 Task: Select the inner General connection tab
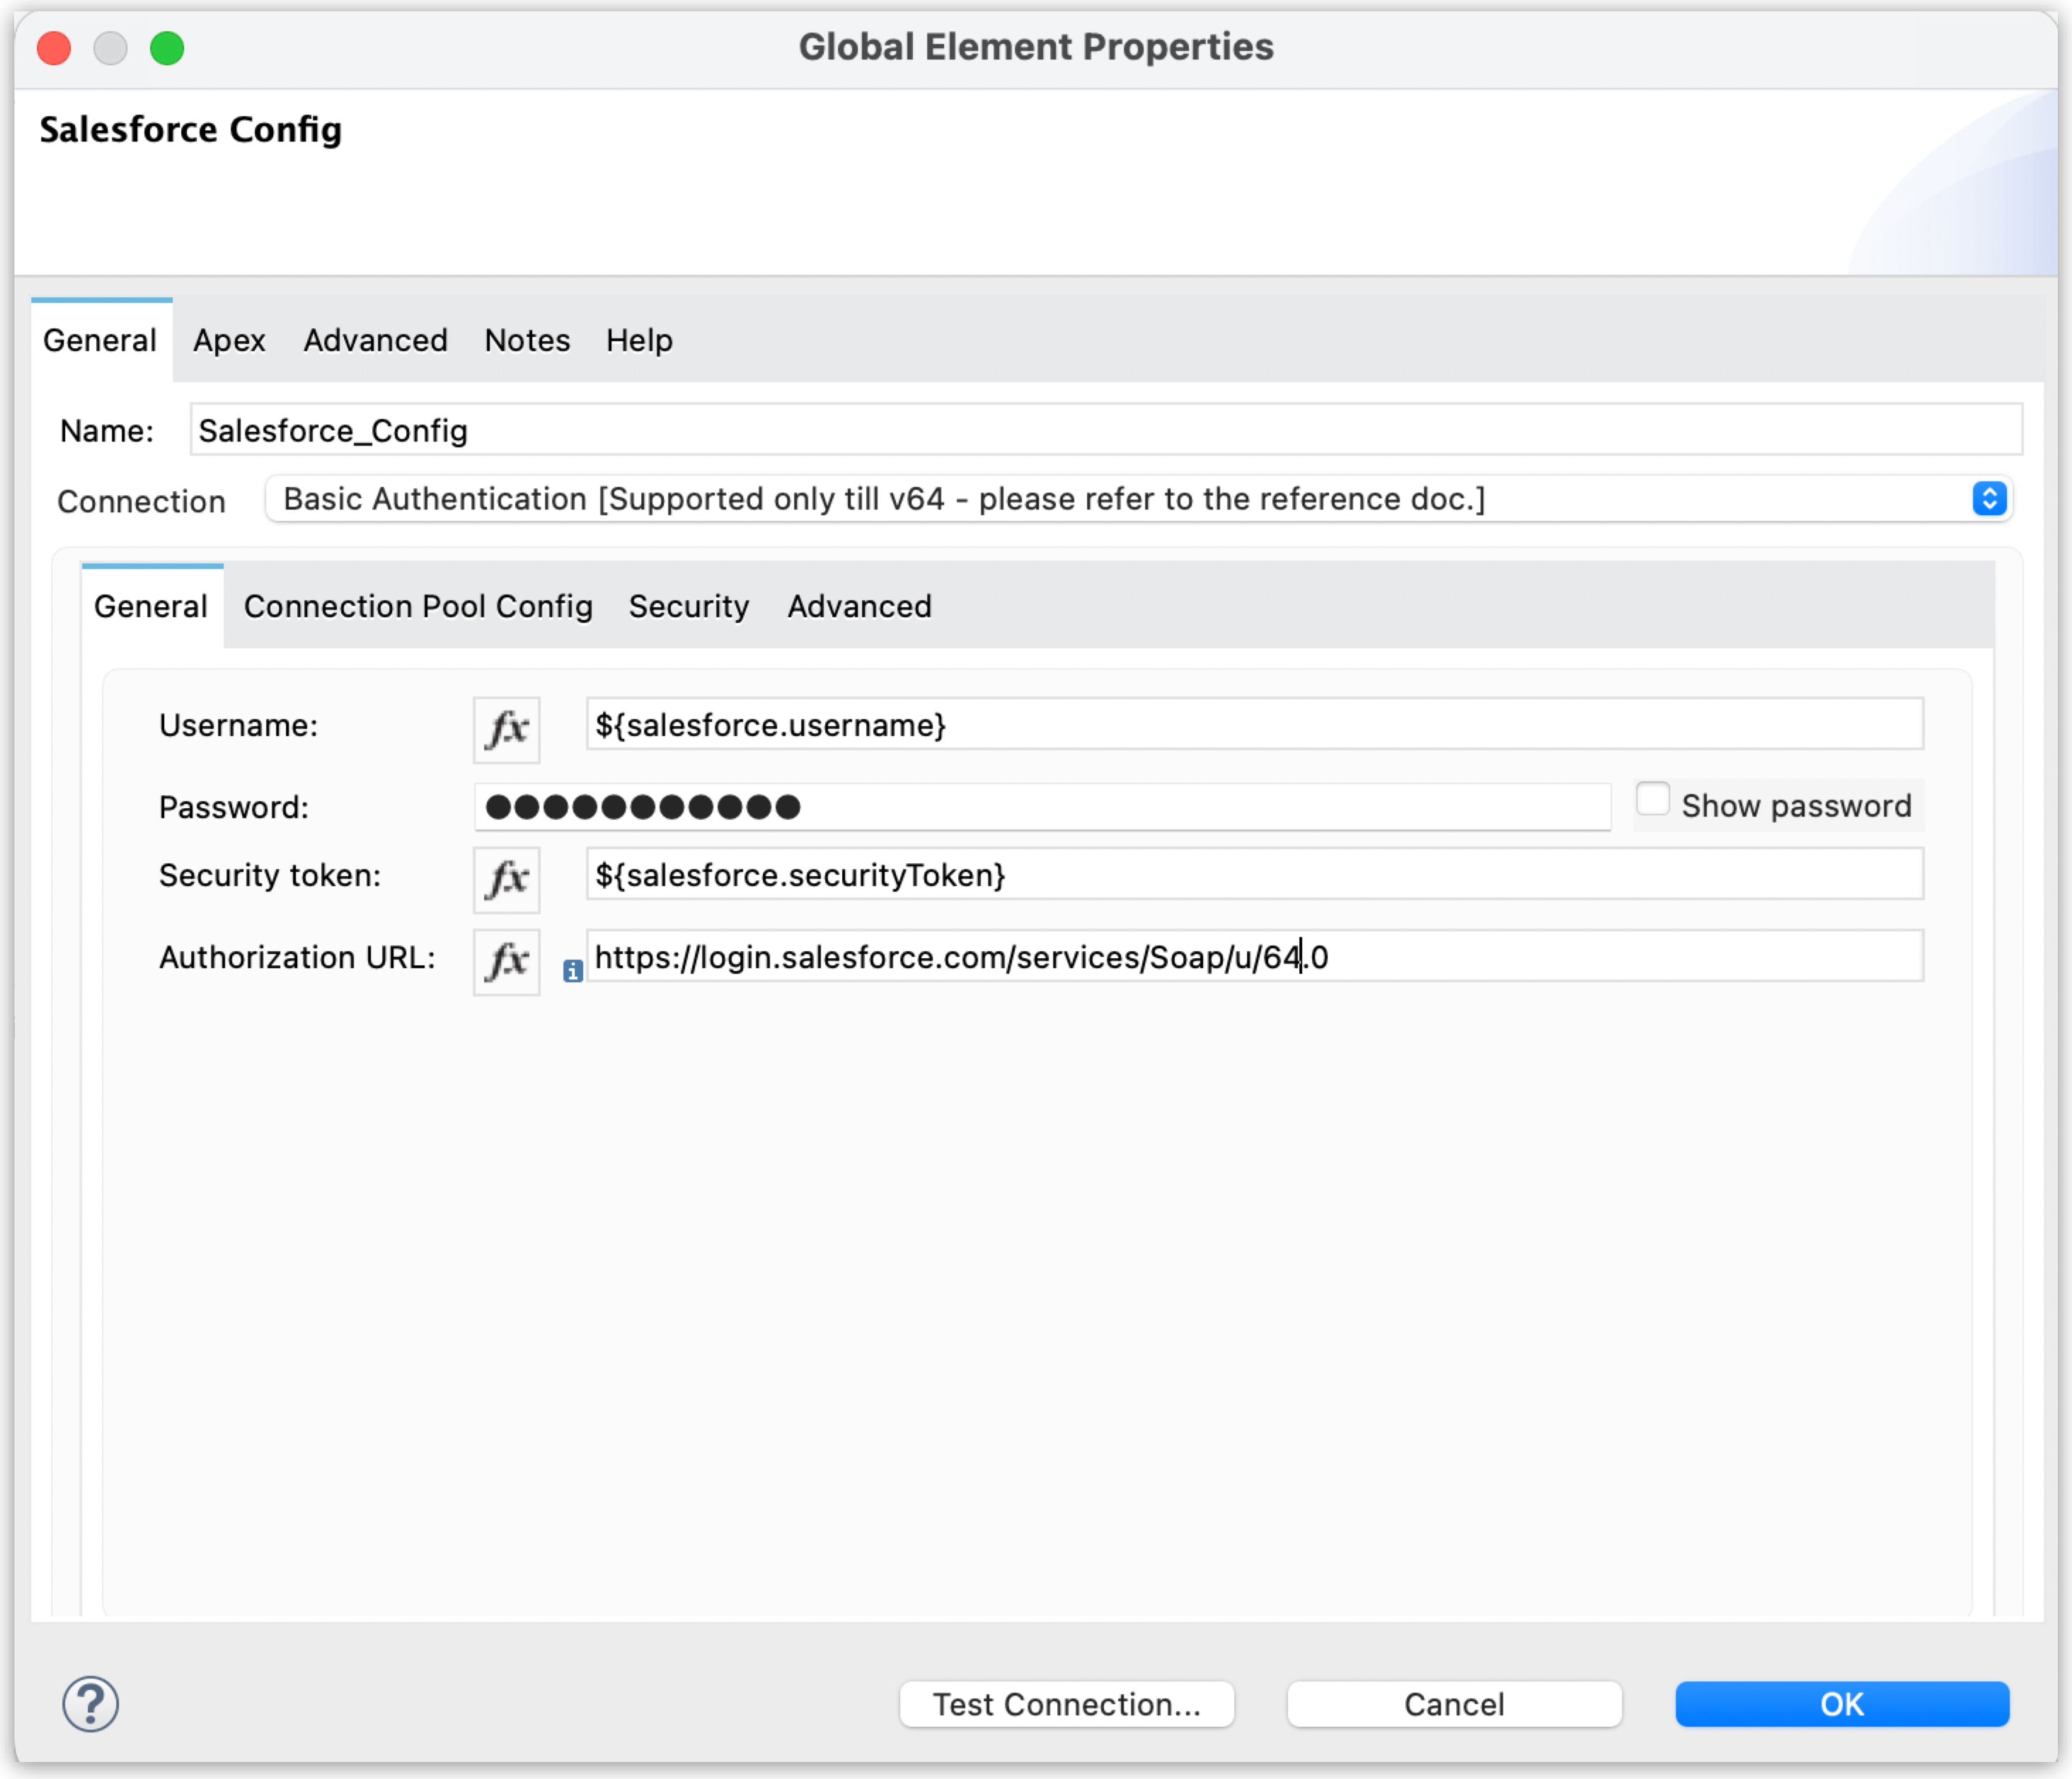point(152,606)
